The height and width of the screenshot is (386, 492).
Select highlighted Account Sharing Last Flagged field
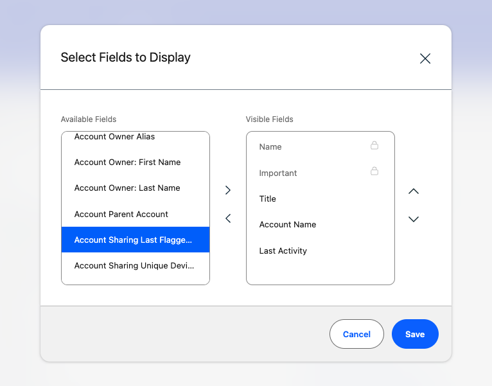pyautogui.click(x=136, y=240)
